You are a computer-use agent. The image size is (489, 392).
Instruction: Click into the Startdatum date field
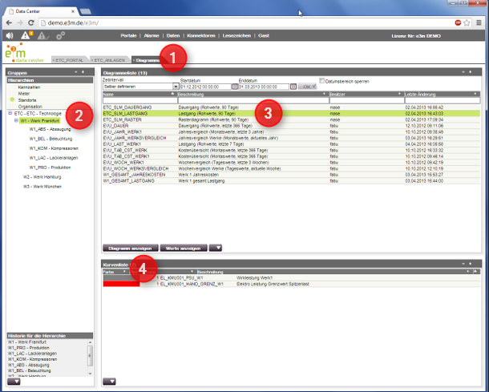tap(206, 87)
